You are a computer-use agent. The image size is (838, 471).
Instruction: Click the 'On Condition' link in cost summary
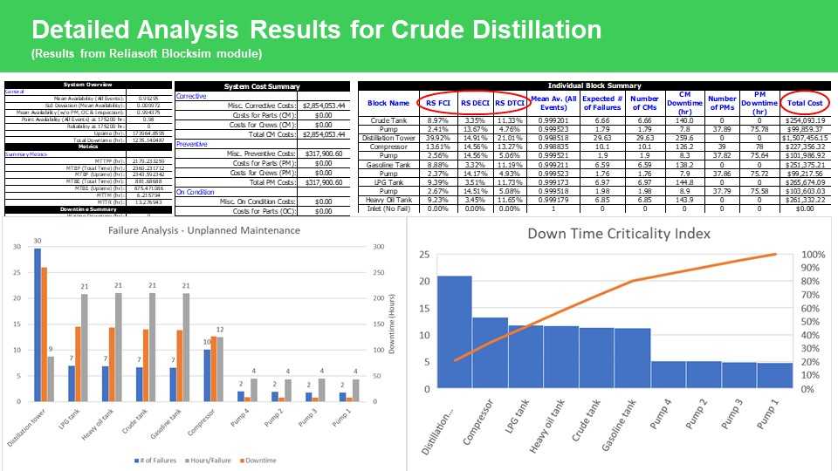coord(195,191)
